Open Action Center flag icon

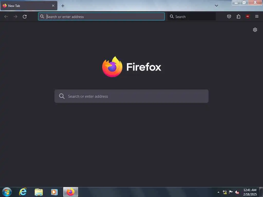click(231, 192)
